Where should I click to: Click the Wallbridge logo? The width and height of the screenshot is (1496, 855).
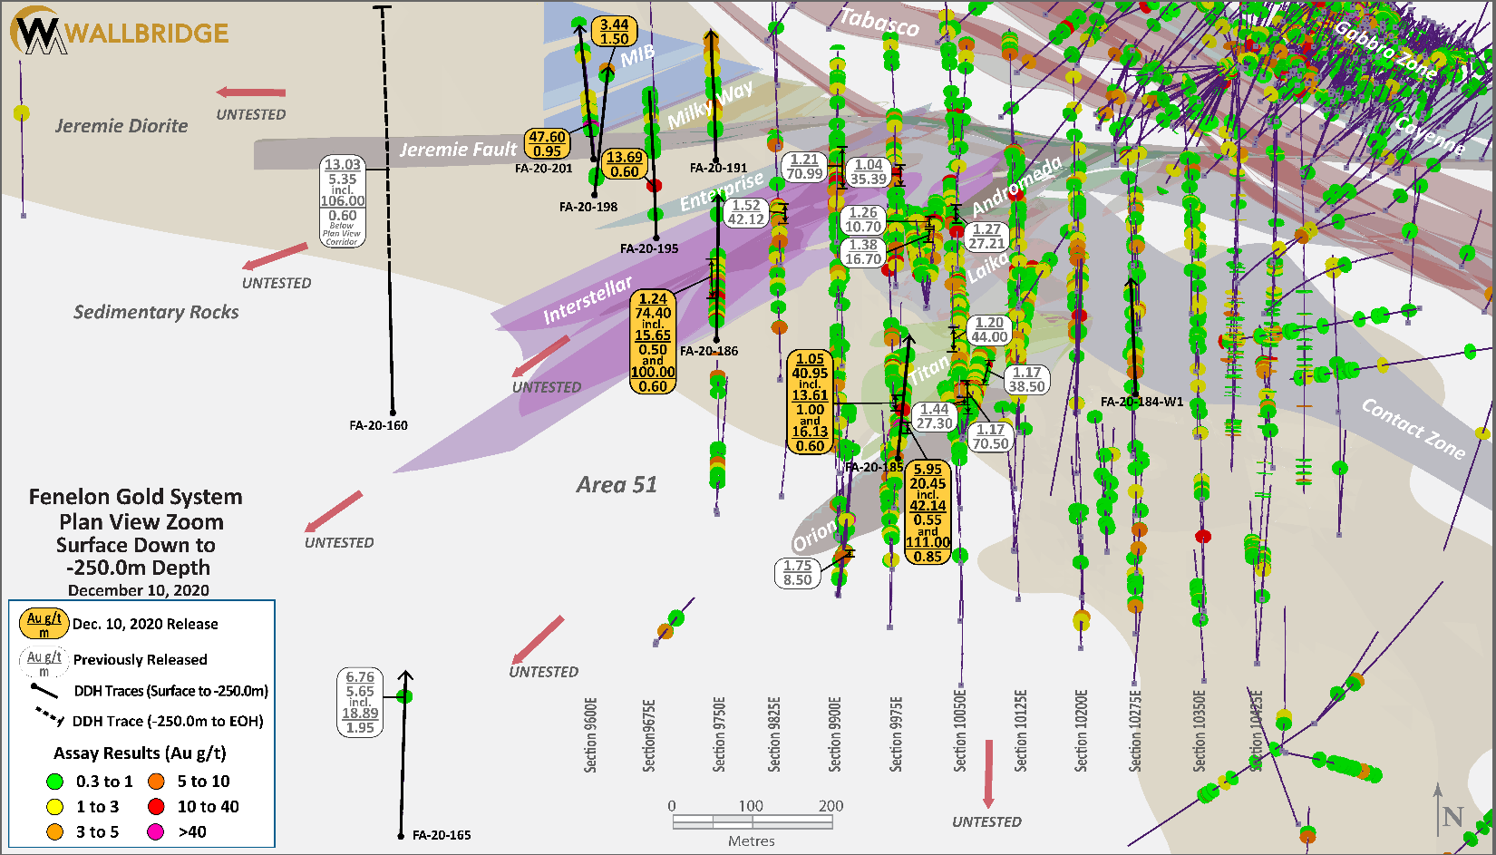118,32
